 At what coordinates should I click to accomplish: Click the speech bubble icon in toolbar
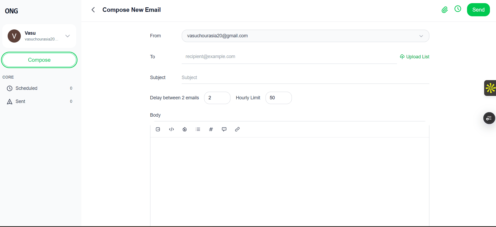[x=224, y=129]
